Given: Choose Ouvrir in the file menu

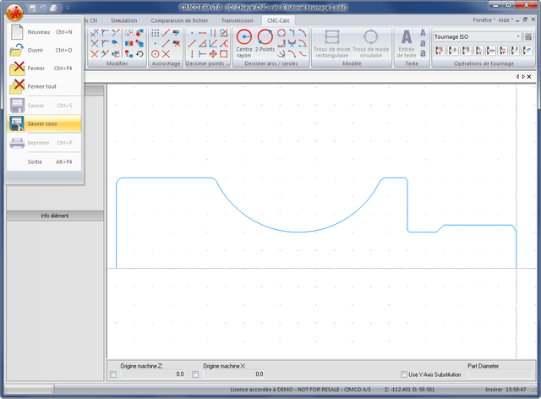Looking at the screenshot, I should (x=44, y=51).
